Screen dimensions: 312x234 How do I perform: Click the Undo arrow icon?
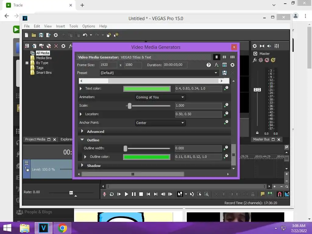[x=85, y=35]
